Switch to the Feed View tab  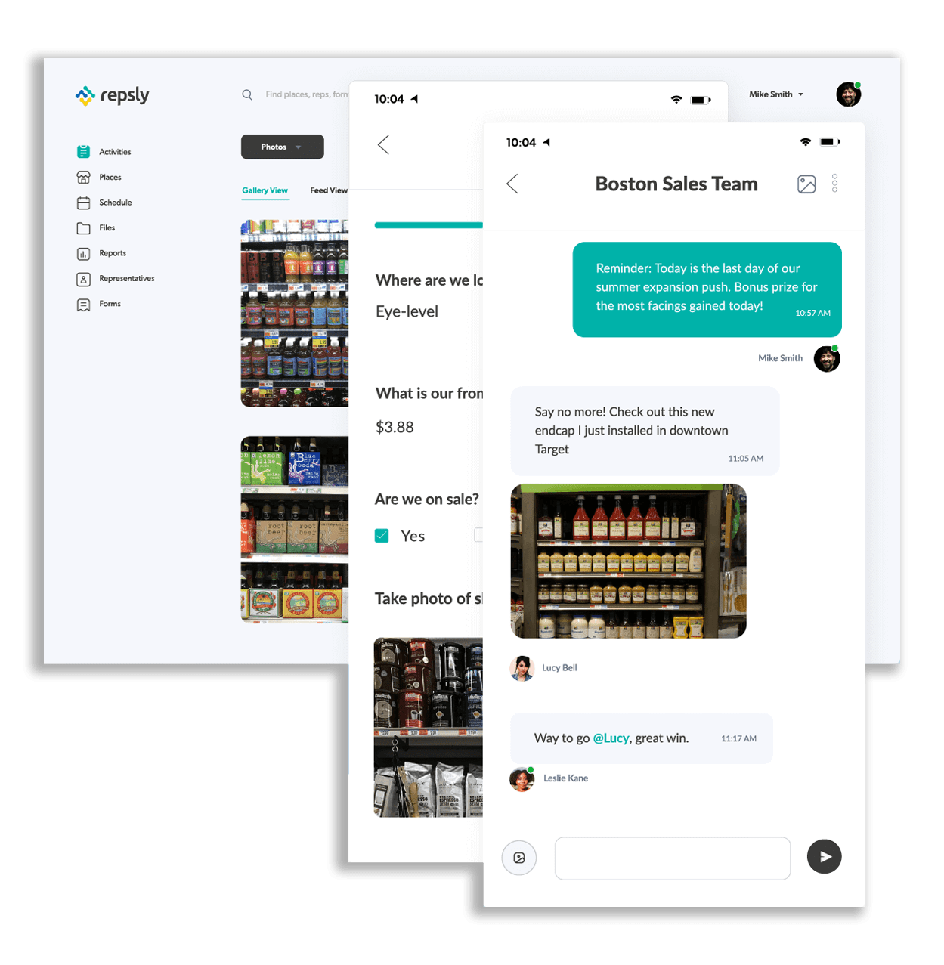329,190
